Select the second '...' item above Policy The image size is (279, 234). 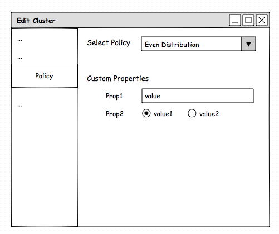pos(19,58)
